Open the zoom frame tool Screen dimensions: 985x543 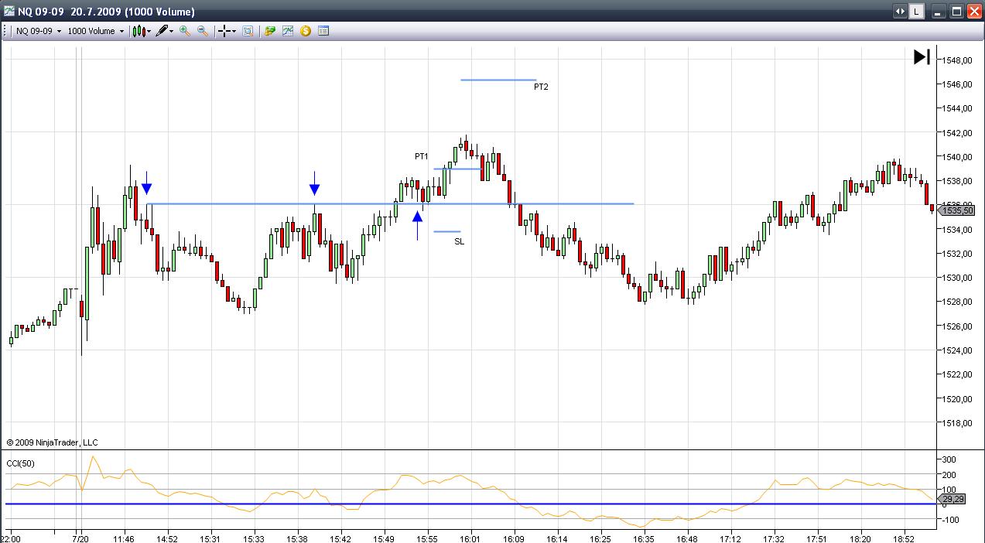[248, 31]
